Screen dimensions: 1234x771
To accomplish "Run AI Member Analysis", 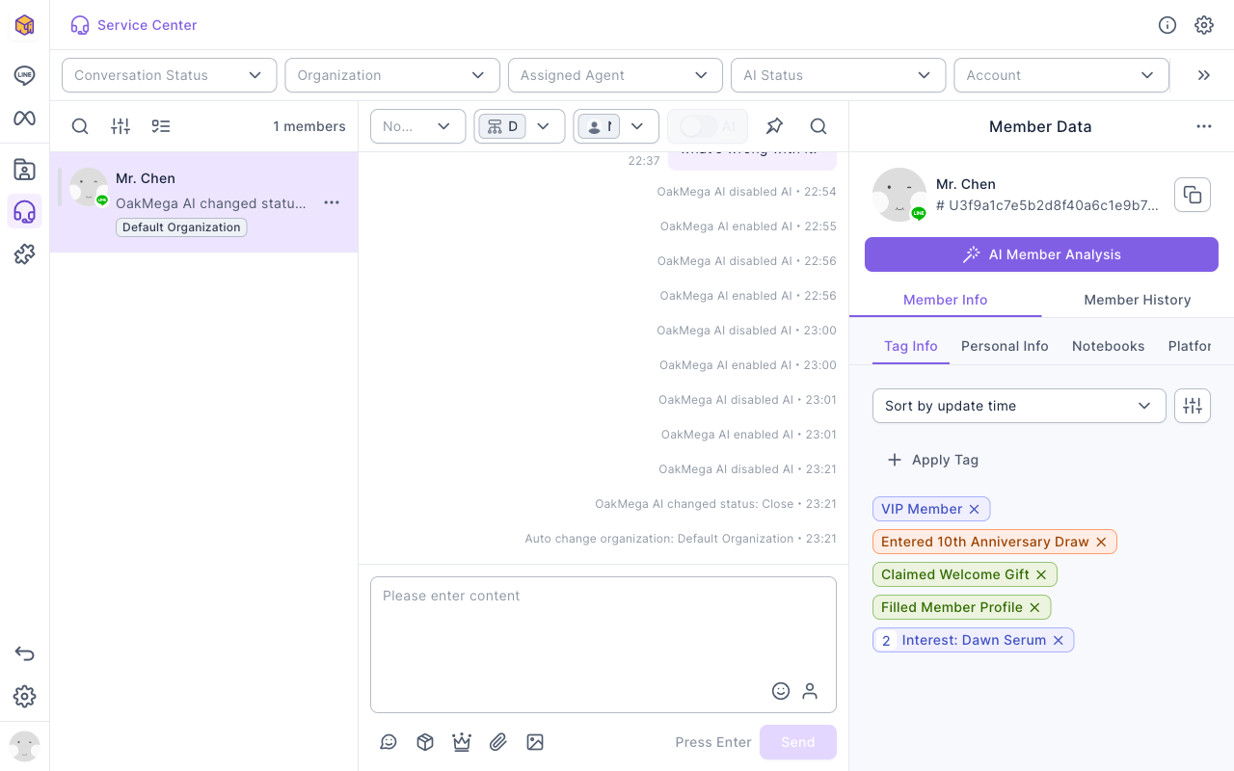I will [1041, 254].
